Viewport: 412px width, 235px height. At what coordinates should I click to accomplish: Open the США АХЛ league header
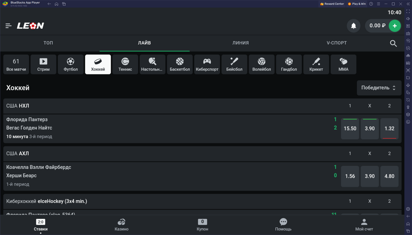click(202, 153)
